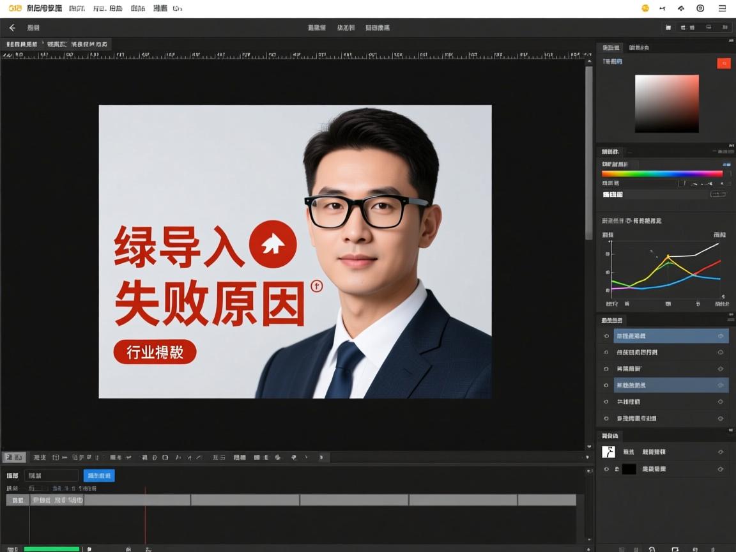Click the blue button in timeline panel
736x552 pixels.
[99, 475]
